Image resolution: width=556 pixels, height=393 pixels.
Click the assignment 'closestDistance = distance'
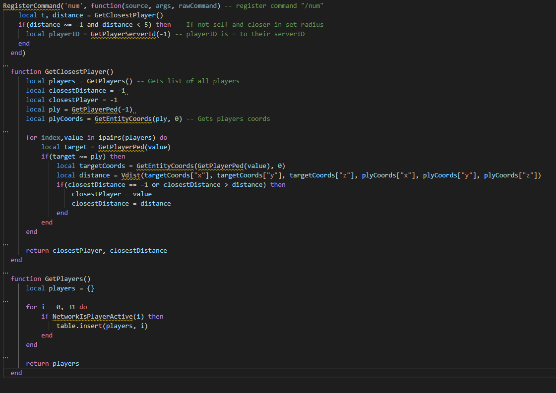[122, 203]
